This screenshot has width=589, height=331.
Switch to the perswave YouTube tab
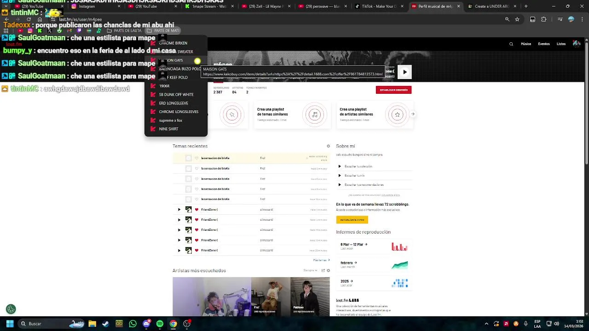click(323, 6)
